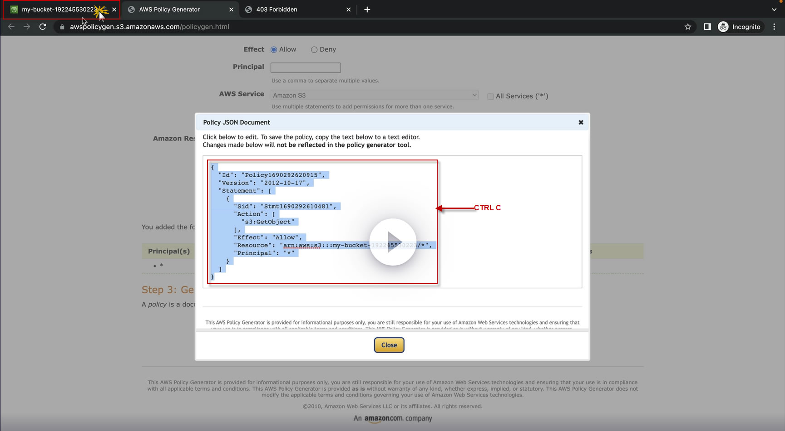This screenshot has height=431, width=785.
Task: Click the Close button in dialog
Action: click(x=389, y=345)
